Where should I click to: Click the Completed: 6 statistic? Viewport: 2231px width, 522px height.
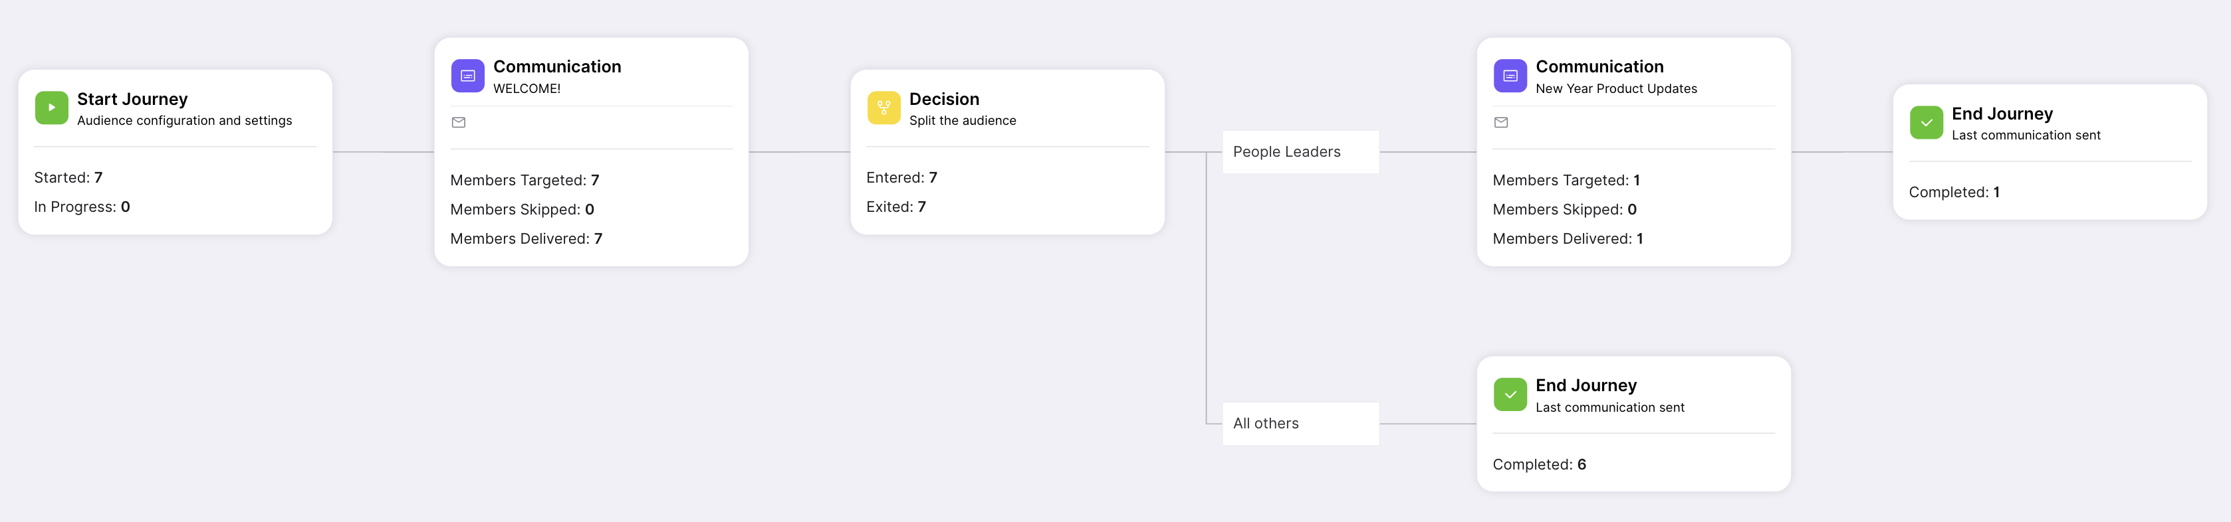1539,465
